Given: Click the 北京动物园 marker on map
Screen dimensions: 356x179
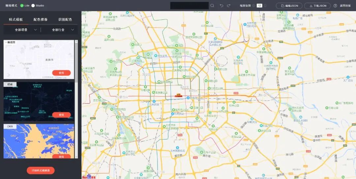Looking at the screenshot, I should pyautogui.click(x=159, y=82).
